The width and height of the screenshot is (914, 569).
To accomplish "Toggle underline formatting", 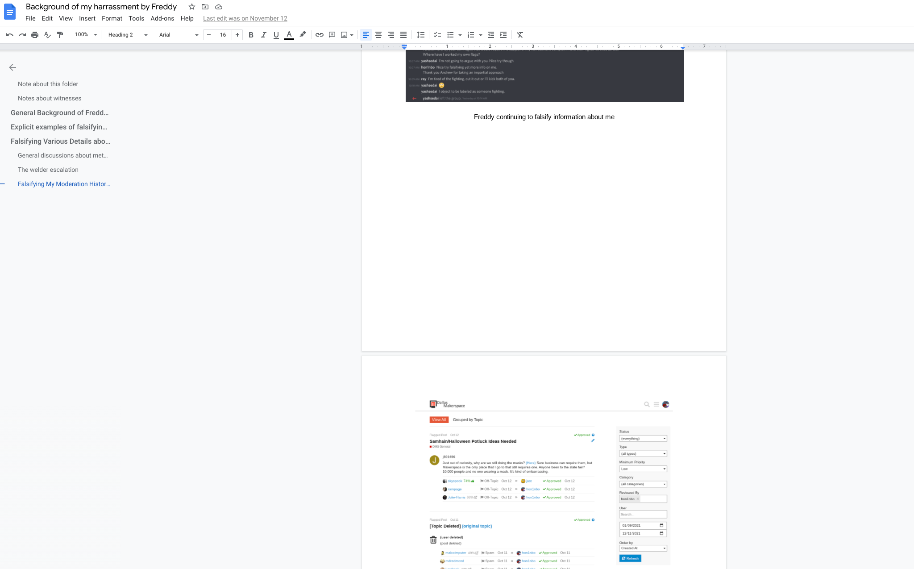I will coord(276,35).
